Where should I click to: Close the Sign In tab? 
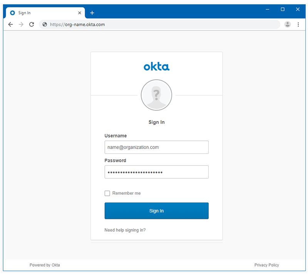coord(80,13)
